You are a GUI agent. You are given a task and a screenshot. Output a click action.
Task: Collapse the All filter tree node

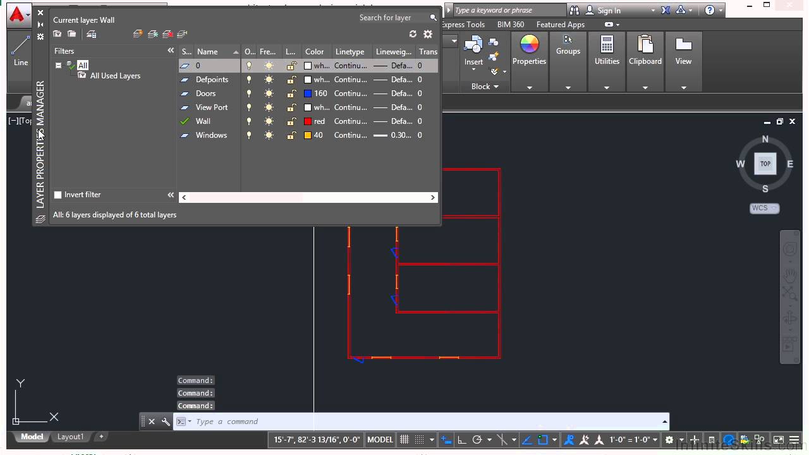coord(58,65)
